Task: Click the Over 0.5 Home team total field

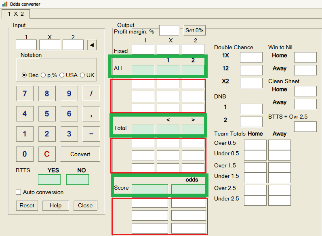Action: click(x=255, y=145)
